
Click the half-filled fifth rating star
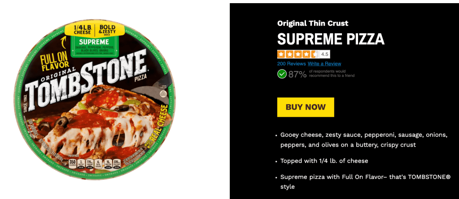[315, 54]
